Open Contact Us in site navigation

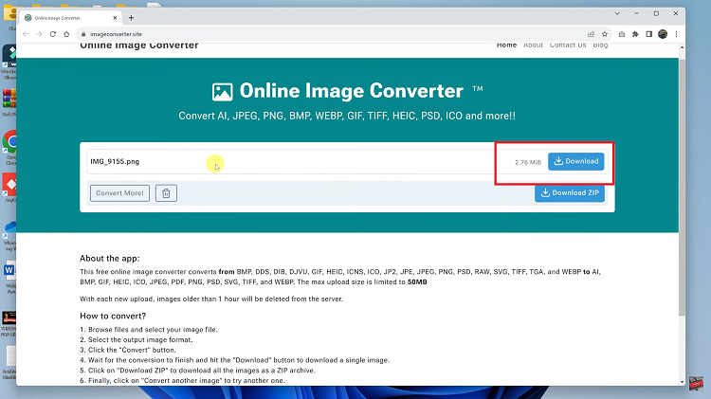pos(568,45)
